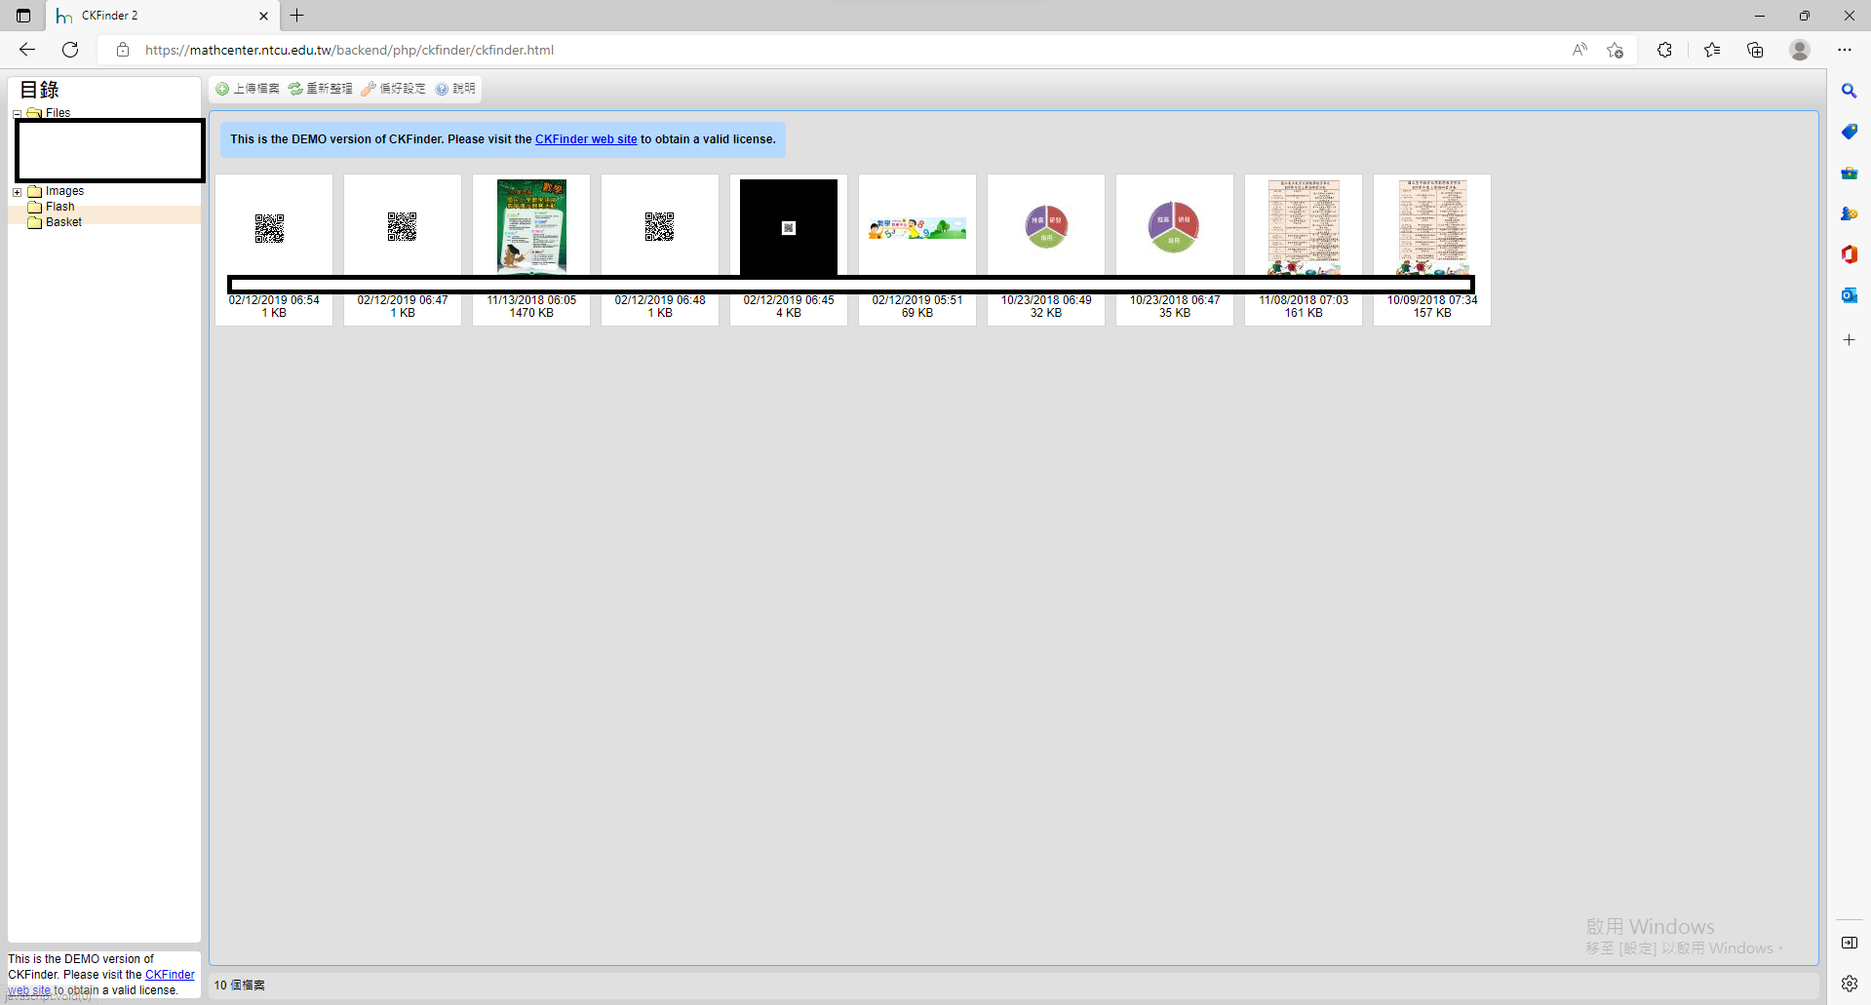
Task: Select the QR code file dated 02/12/2019 06:48
Action: click(660, 250)
